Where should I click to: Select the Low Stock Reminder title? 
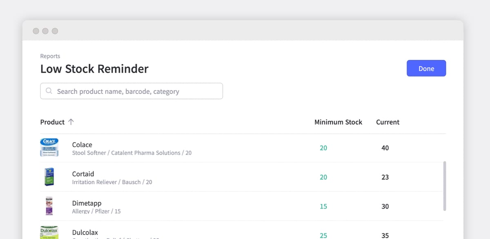[x=94, y=69]
